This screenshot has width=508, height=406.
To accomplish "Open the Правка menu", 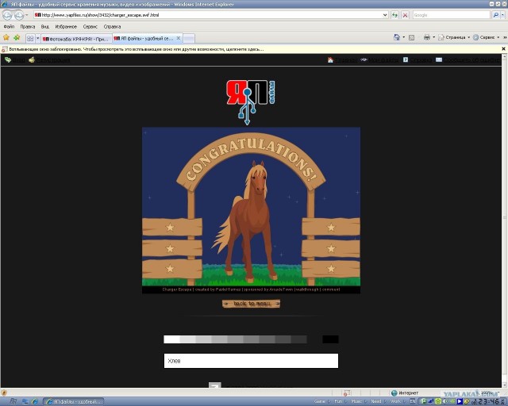I will point(28,26).
